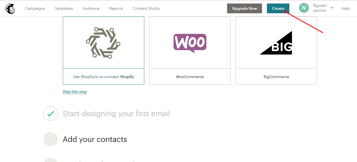The width and height of the screenshot is (357, 162).
Task: Open the Help link
Action: click(x=346, y=8)
